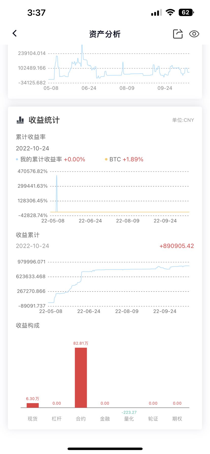
Task: Tap the battery indicator showing 62
Action: (186, 12)
